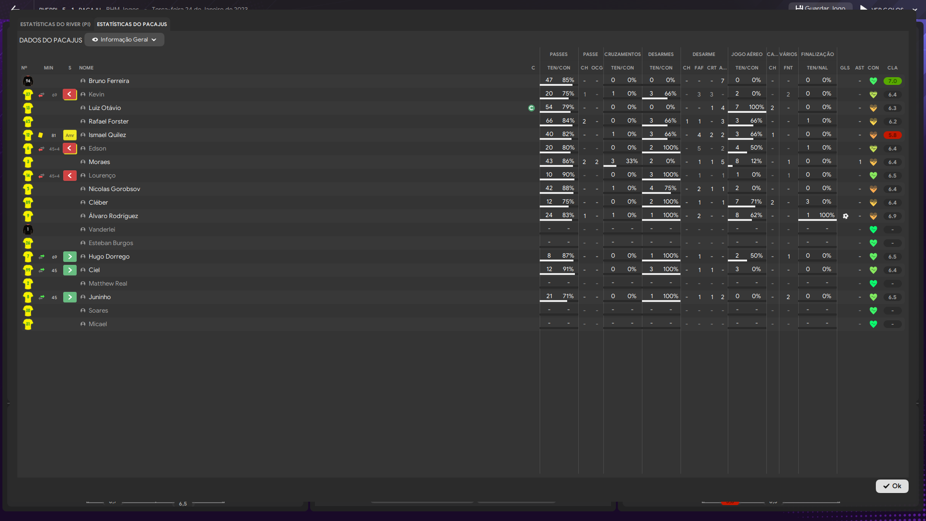Click Ismael Quilez's yellow card icon
This screenshot has width=926, height=521.
(x=41, y=135)
